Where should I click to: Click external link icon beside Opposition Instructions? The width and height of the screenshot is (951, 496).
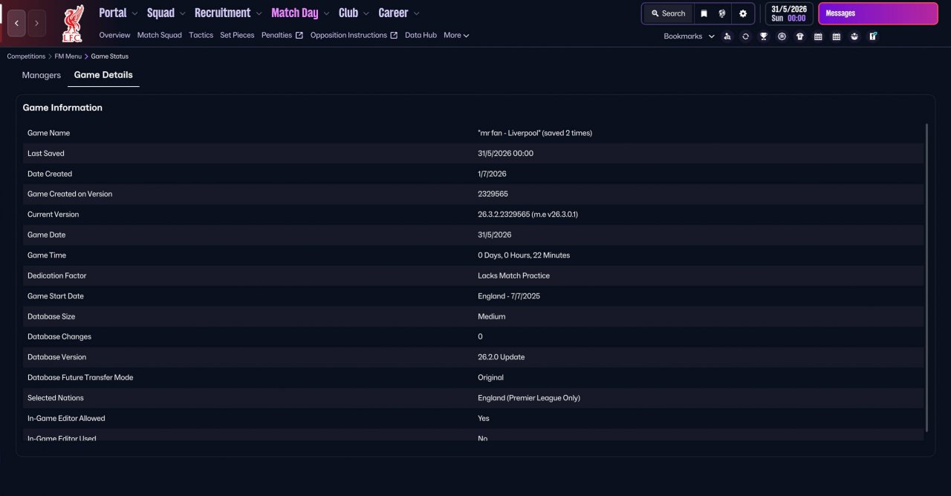pos(394,35)
